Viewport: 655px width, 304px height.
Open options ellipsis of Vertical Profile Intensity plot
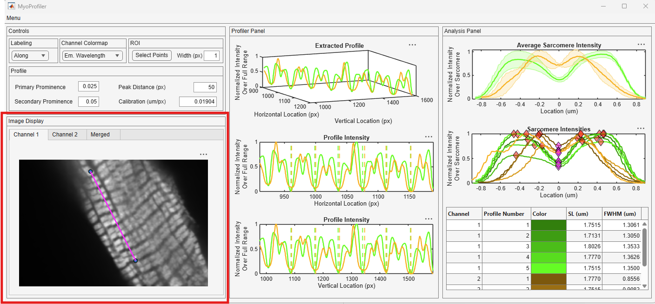coord(428,219)
